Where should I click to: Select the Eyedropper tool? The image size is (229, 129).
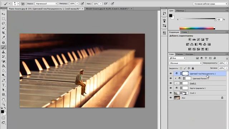click(x=3, y=37)
